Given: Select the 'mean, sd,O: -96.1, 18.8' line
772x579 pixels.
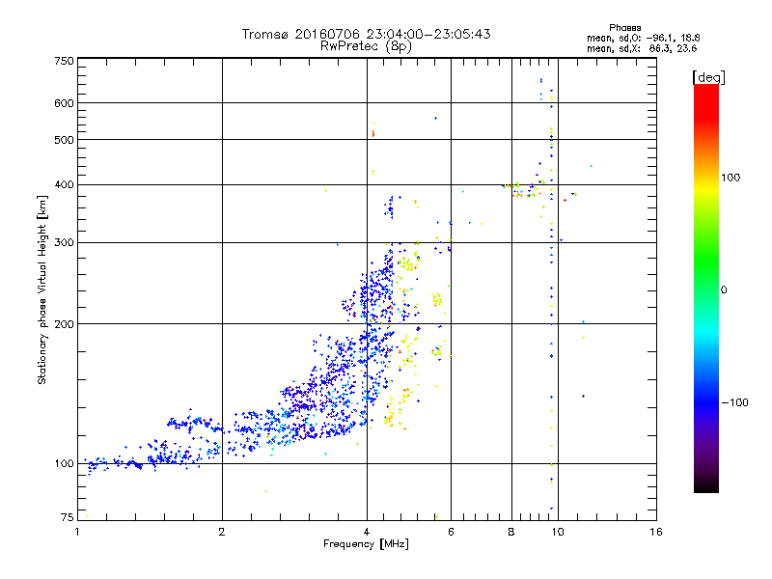Looking at the screenshot, I should (x=643, y=38).
